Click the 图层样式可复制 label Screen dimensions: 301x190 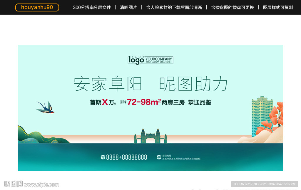click(278, 7)
